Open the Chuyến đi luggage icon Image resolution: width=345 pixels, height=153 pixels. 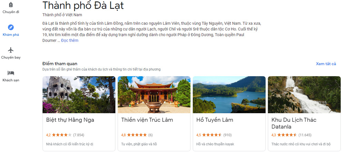coord(11,4)
